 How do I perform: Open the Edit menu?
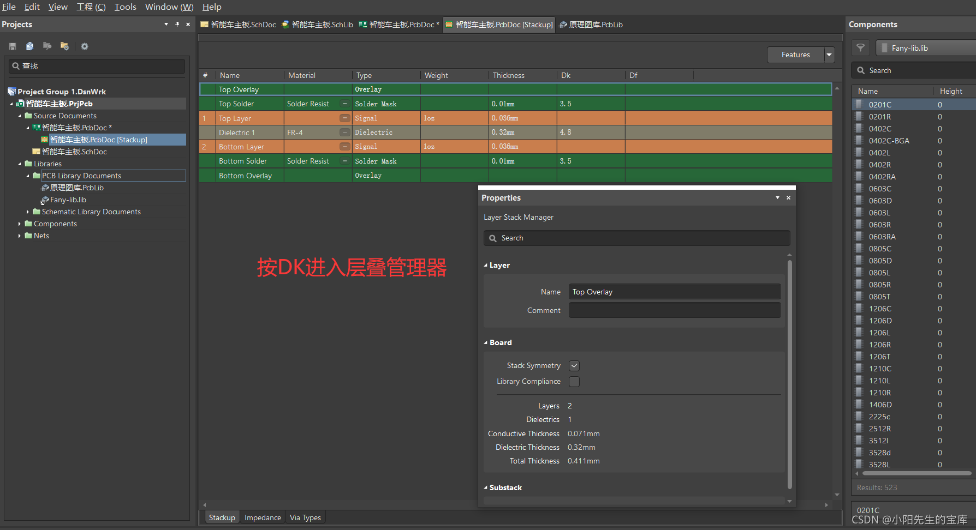click(32, 7)
